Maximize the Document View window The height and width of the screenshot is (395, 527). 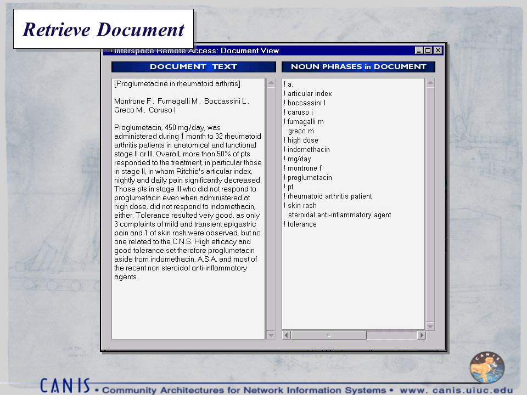[428, 50]
